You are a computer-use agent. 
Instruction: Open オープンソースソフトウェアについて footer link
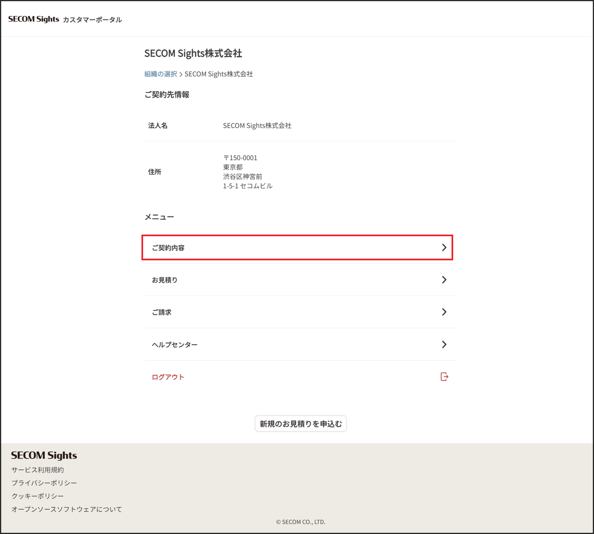point(67,509)
